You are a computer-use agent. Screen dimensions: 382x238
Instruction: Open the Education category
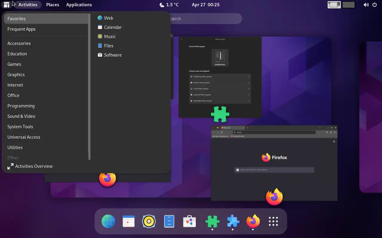[46, 54]
